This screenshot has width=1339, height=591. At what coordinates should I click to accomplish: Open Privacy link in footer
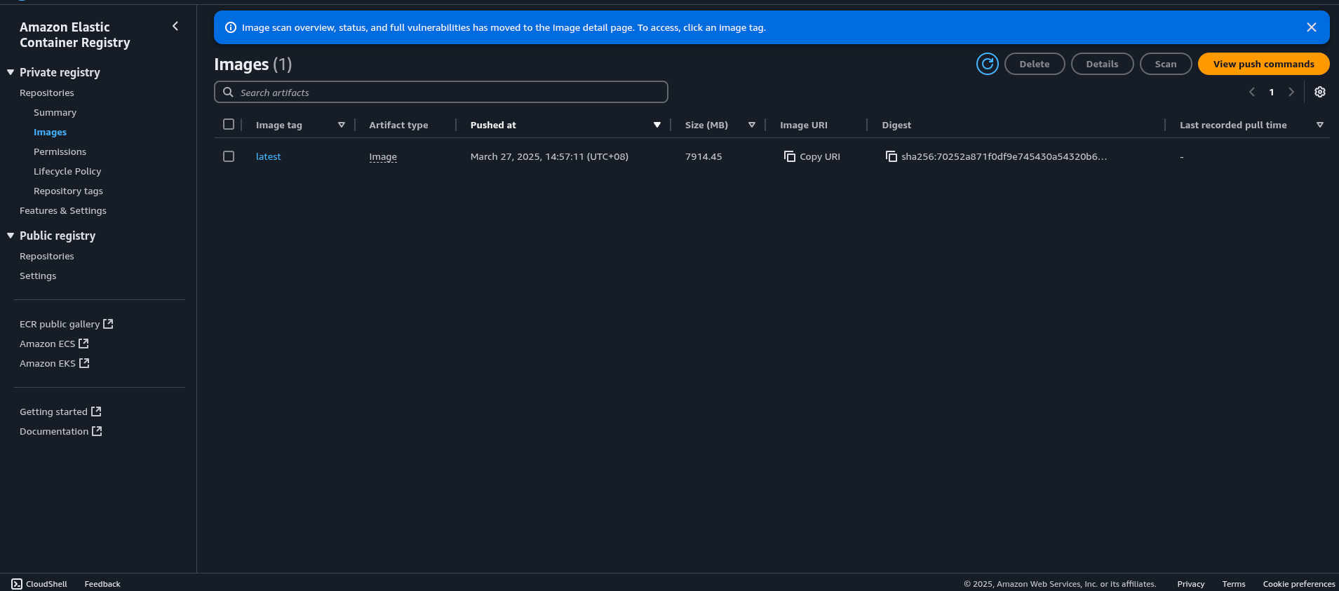pyautogui.click(x=1190, y=584)
